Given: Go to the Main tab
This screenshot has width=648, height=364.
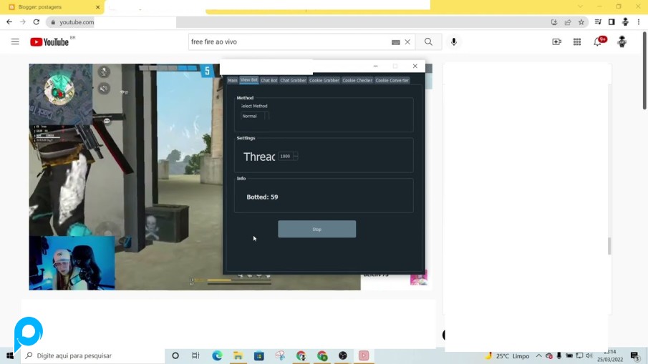Looking at the screenshot, I should [232, 80].
